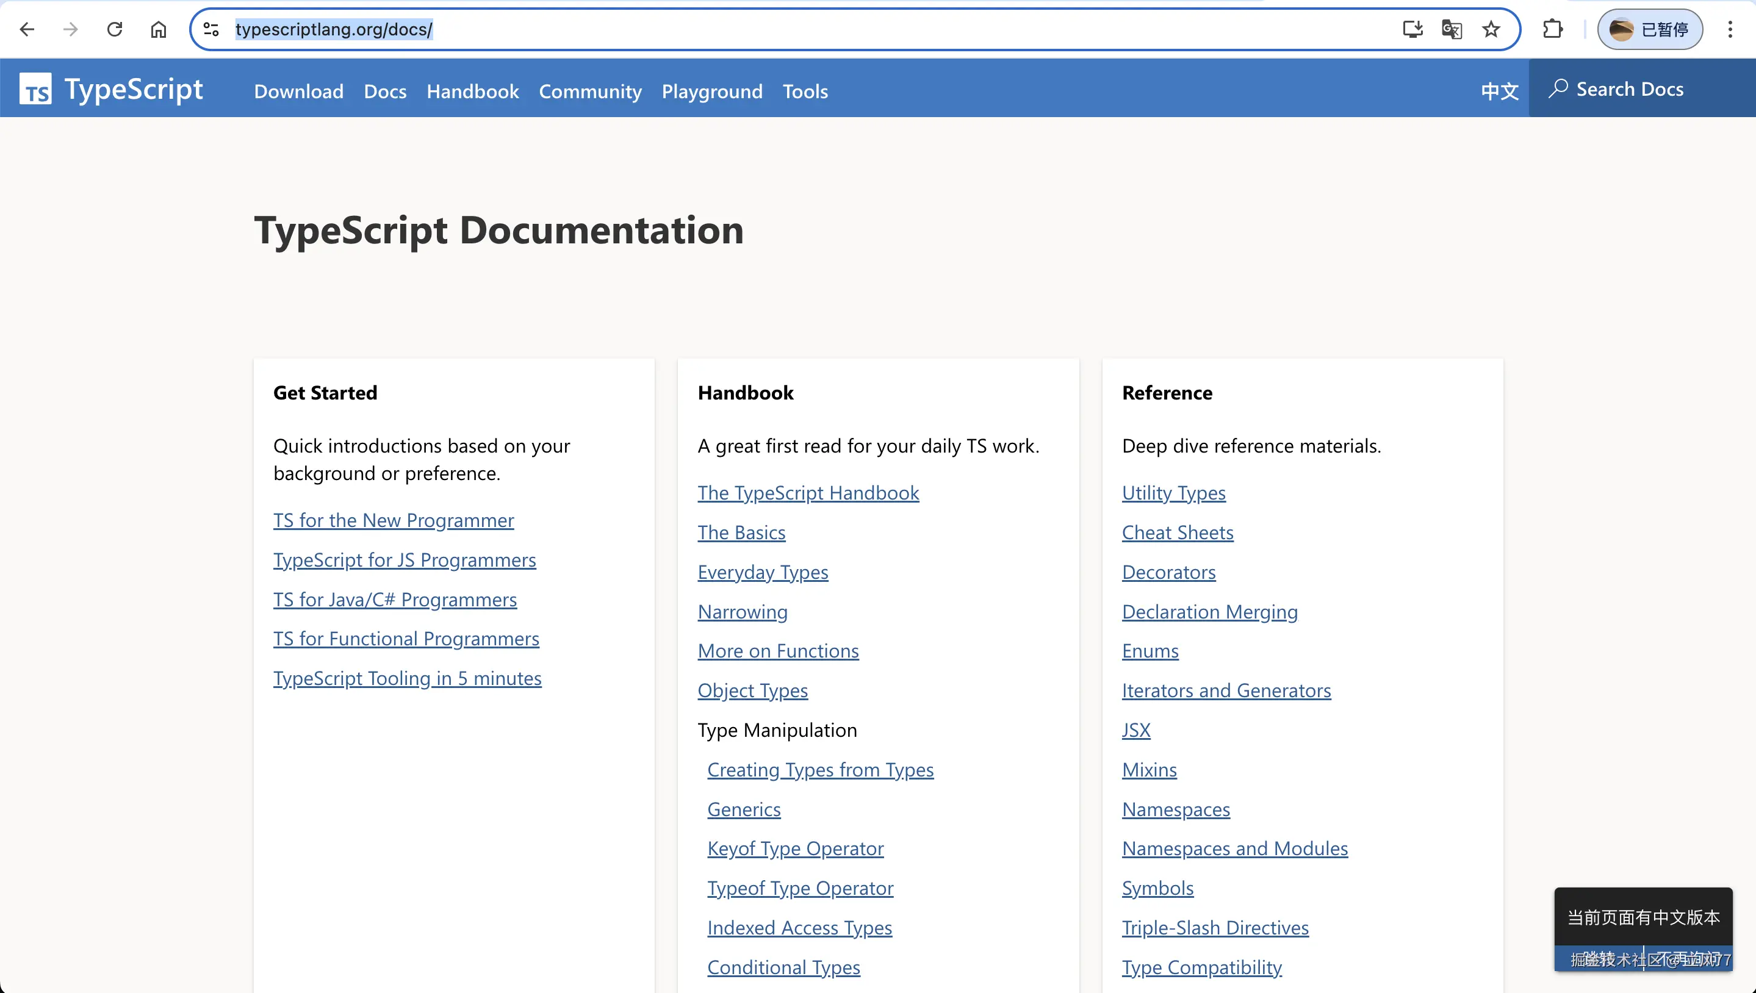Open the browser extensions puzzle icon
Viewport: 1756px width, 993px height.
[x=1553, y=29]
